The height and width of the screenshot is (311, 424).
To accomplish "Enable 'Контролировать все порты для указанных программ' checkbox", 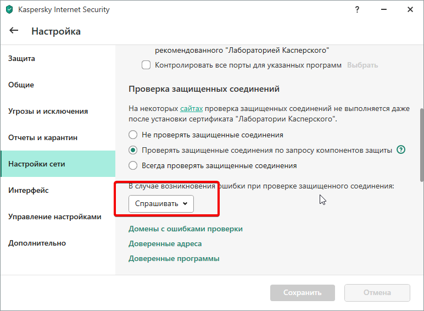I will click(146, 65).
